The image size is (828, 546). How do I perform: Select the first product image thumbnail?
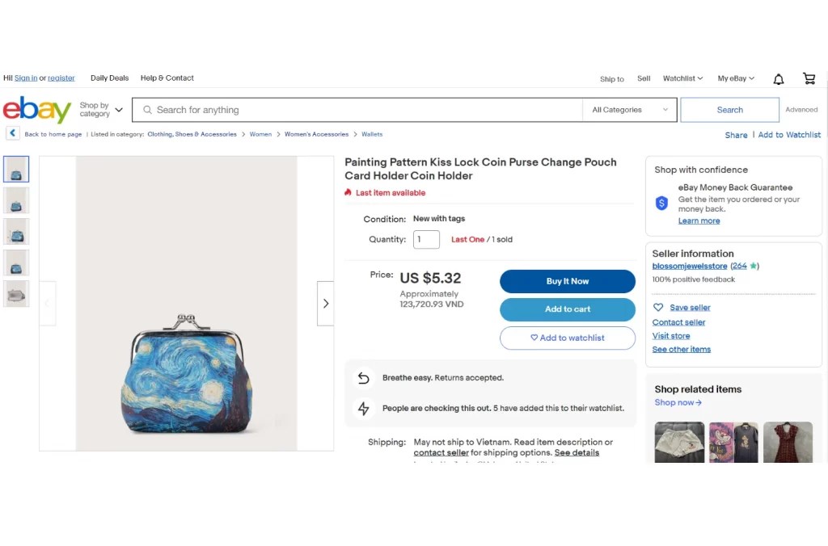[x=16, y=169]
